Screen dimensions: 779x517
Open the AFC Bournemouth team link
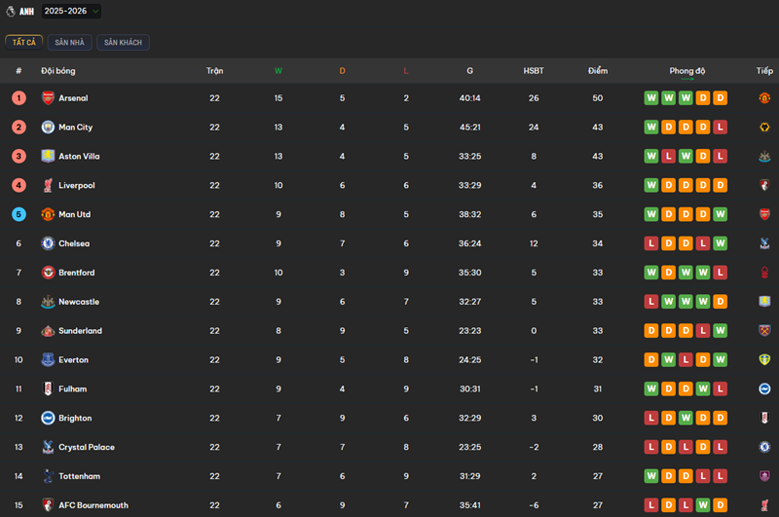tap(93, 505)
